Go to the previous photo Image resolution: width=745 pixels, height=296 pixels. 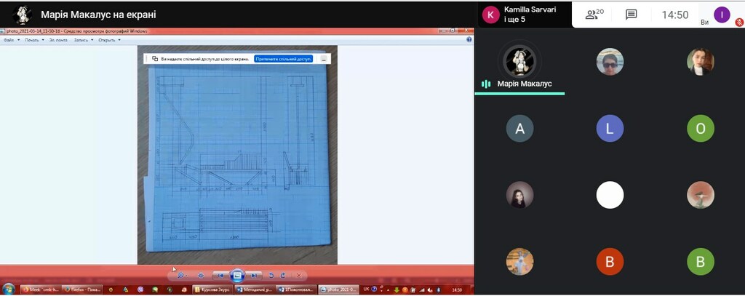click(x=220, y=276)
